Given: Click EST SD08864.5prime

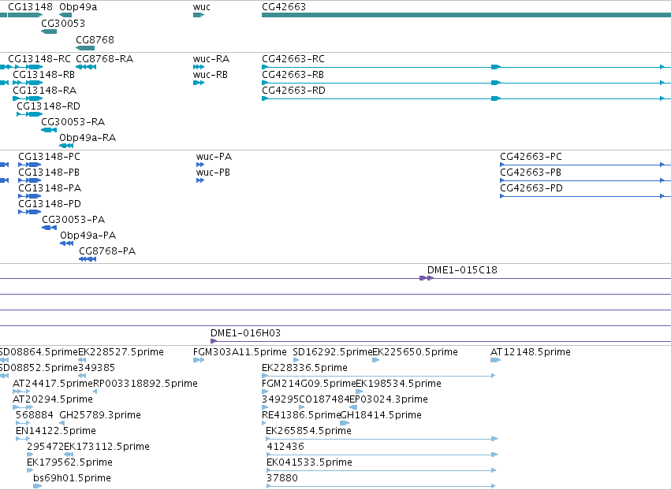Looking at the screenshot, I should tap(39, 352).
